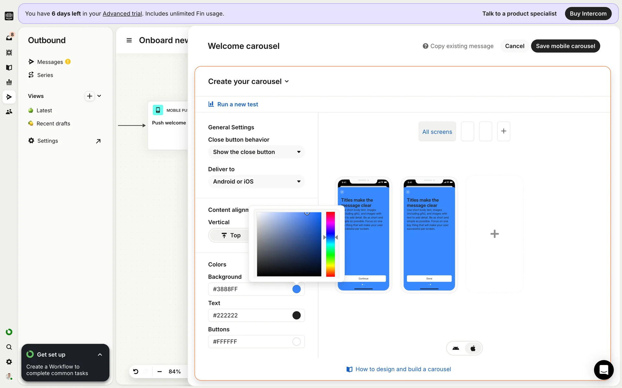The height and width of the screenshot is (388, 622).
Task: Click the blue Background color swatch
Action: tap(296, 289)
